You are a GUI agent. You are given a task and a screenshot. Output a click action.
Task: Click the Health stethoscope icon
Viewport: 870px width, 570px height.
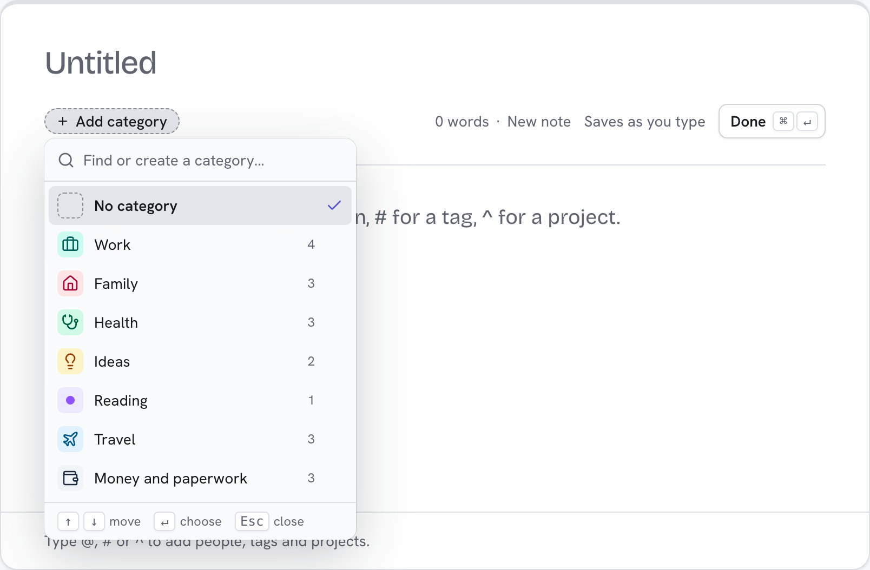pos(70,322)
